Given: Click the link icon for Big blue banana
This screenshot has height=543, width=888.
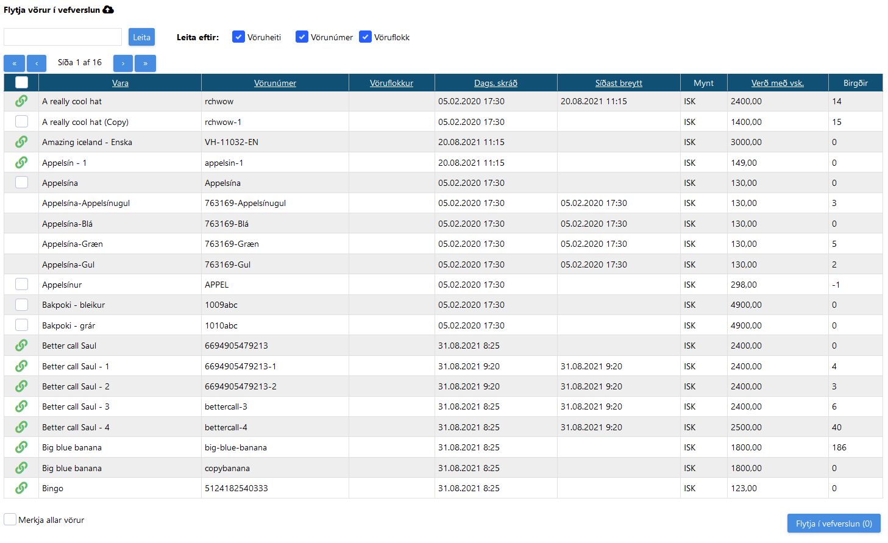Looking at the screenshot, I should 21,447.
